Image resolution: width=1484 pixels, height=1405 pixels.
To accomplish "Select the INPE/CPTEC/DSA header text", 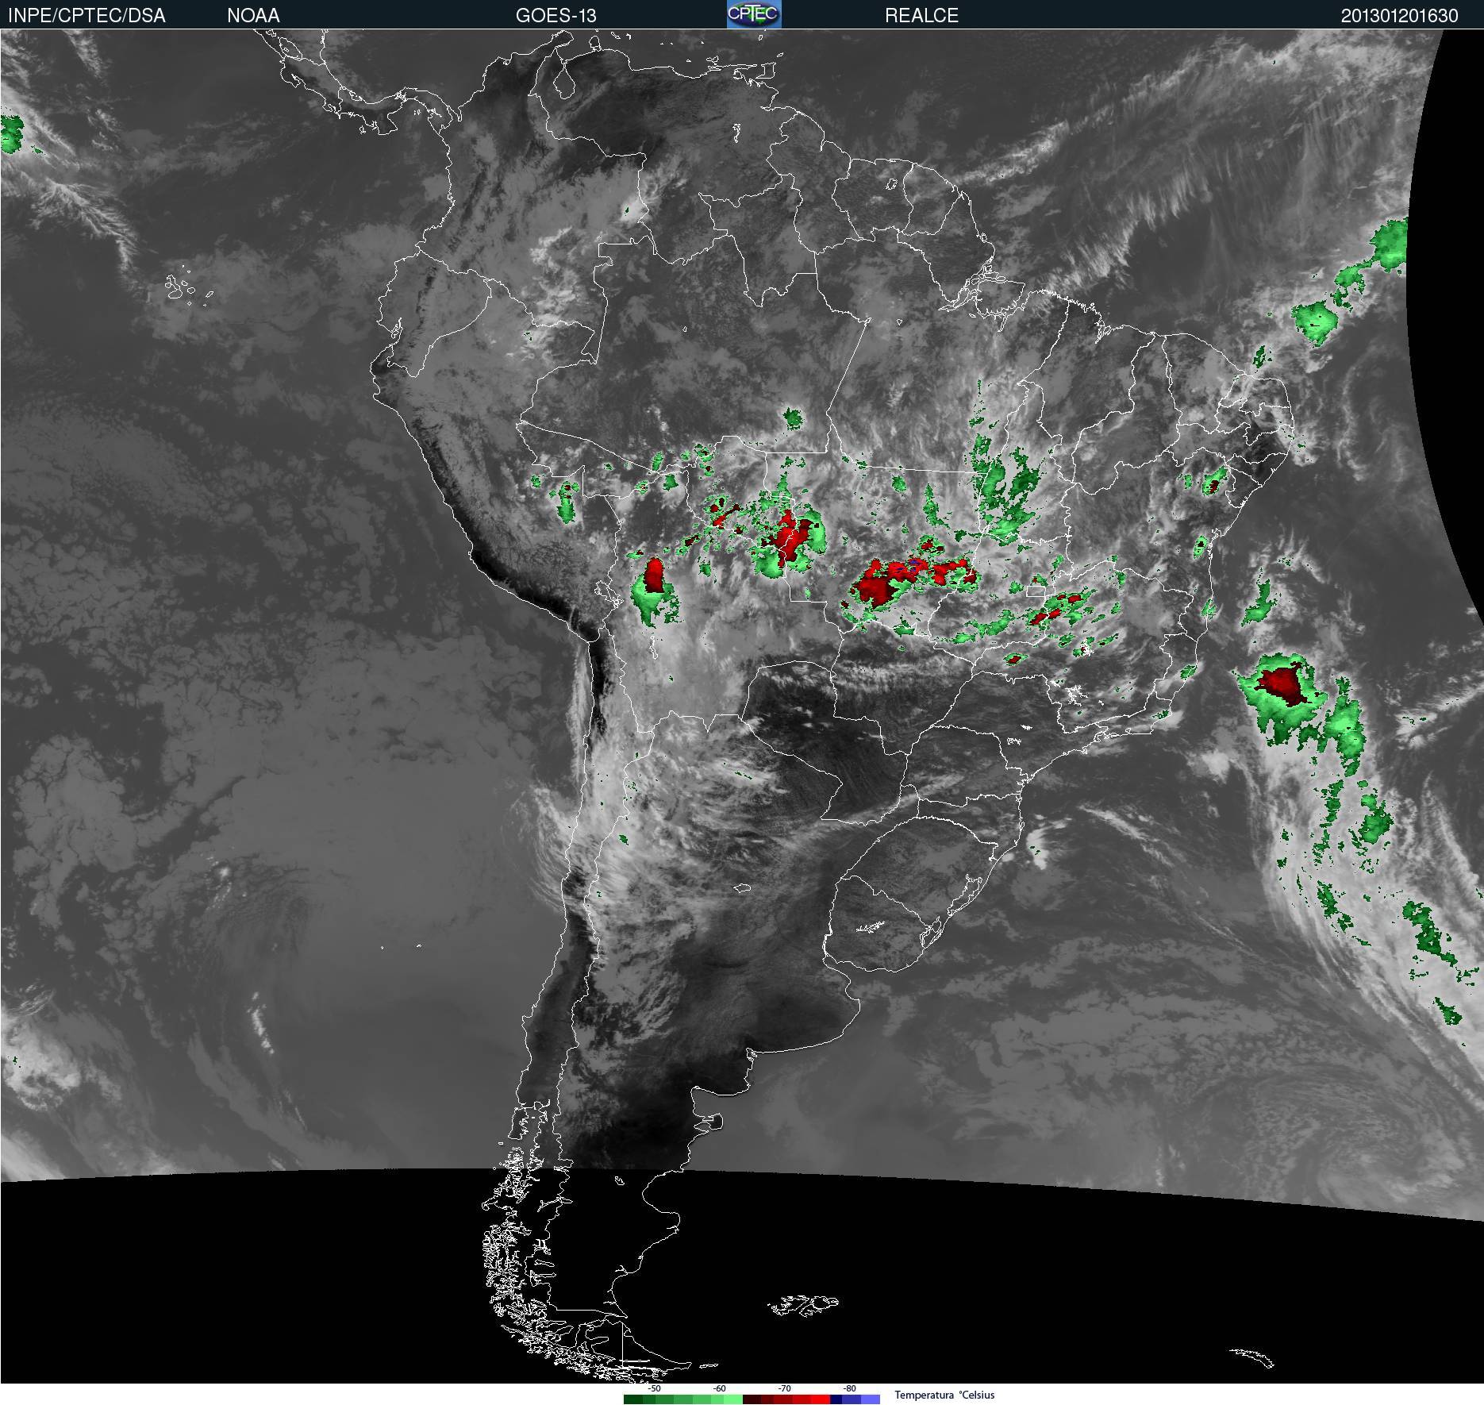I will coord(87,16).
